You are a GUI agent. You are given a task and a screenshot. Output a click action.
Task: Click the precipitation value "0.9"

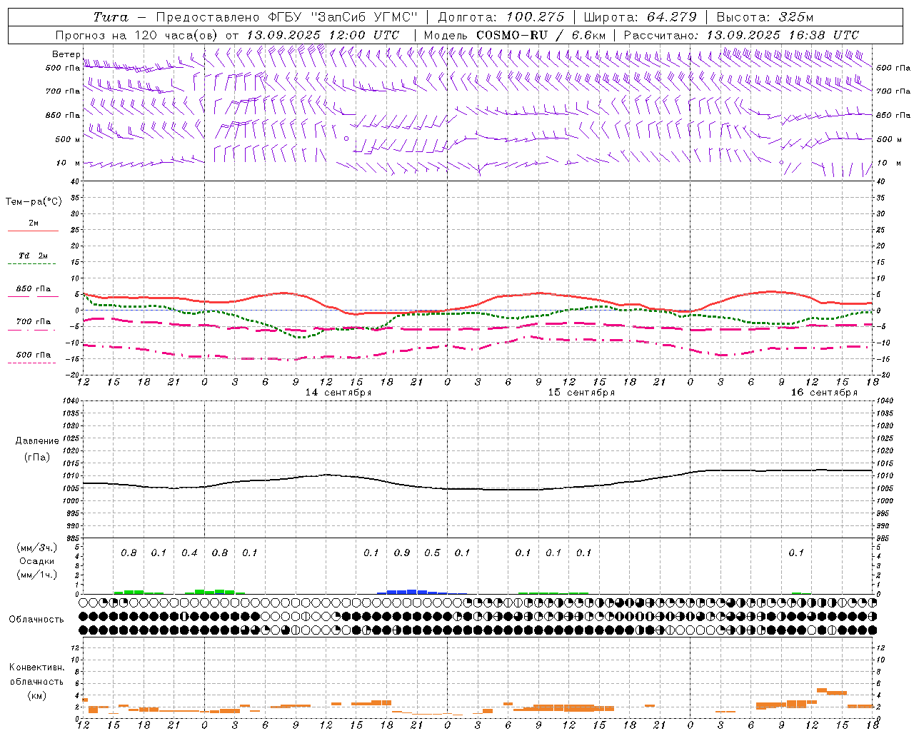tap(402, 553)
